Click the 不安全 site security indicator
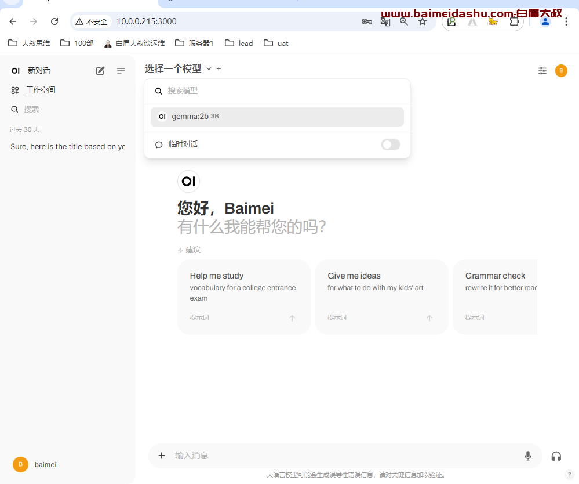The width and height of the screenshot is (579, 484). (92, 22)
